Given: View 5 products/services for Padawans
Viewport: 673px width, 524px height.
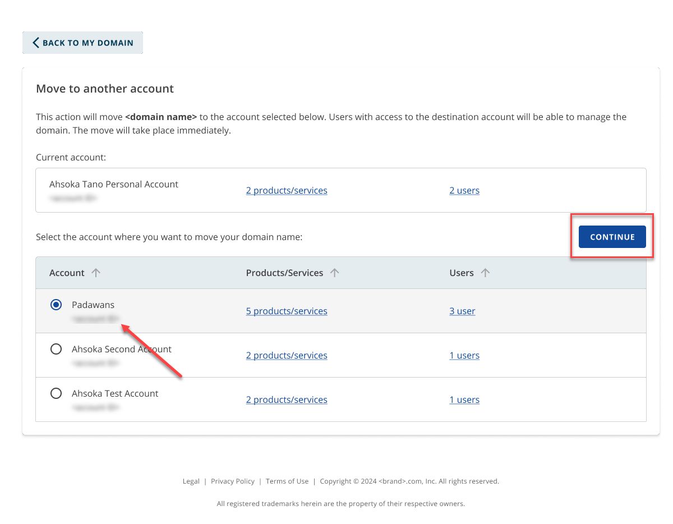Looking at the screenshot, I should tap(287, 311).
